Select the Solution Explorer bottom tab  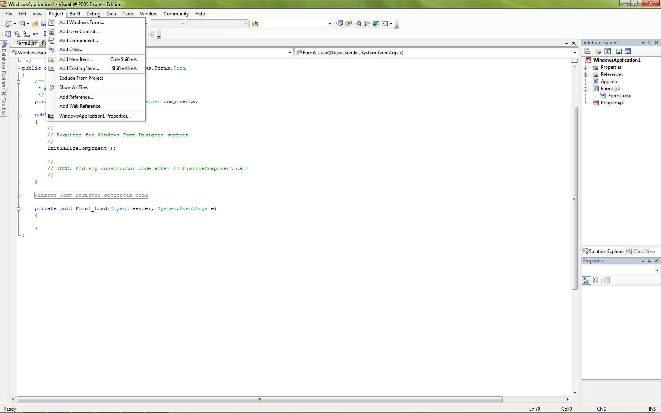[x=603, y=251]
